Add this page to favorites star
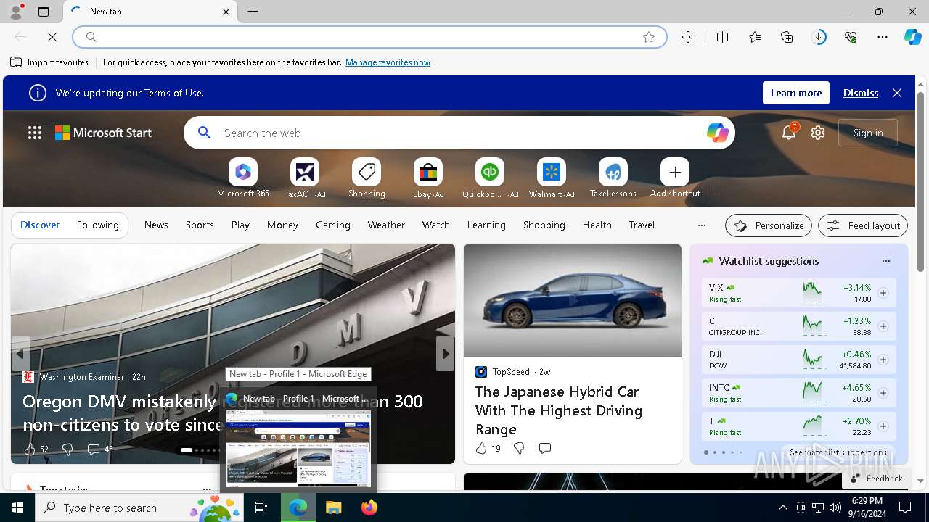This screenshot has width=929, height=522. tap(649, 37)
